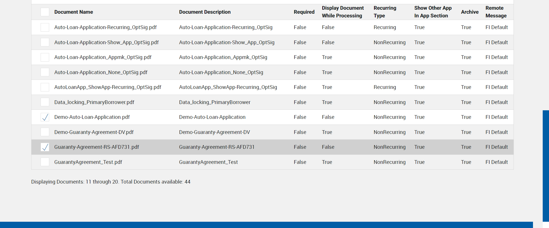Sort by the Required column header
Viewport: 549px width, 228px height.
[304, 12]
